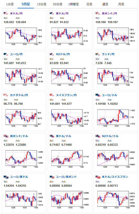139x214 pixels.
Task: Open the NZドル/円 currency pair link
Action: pos(63,54)
